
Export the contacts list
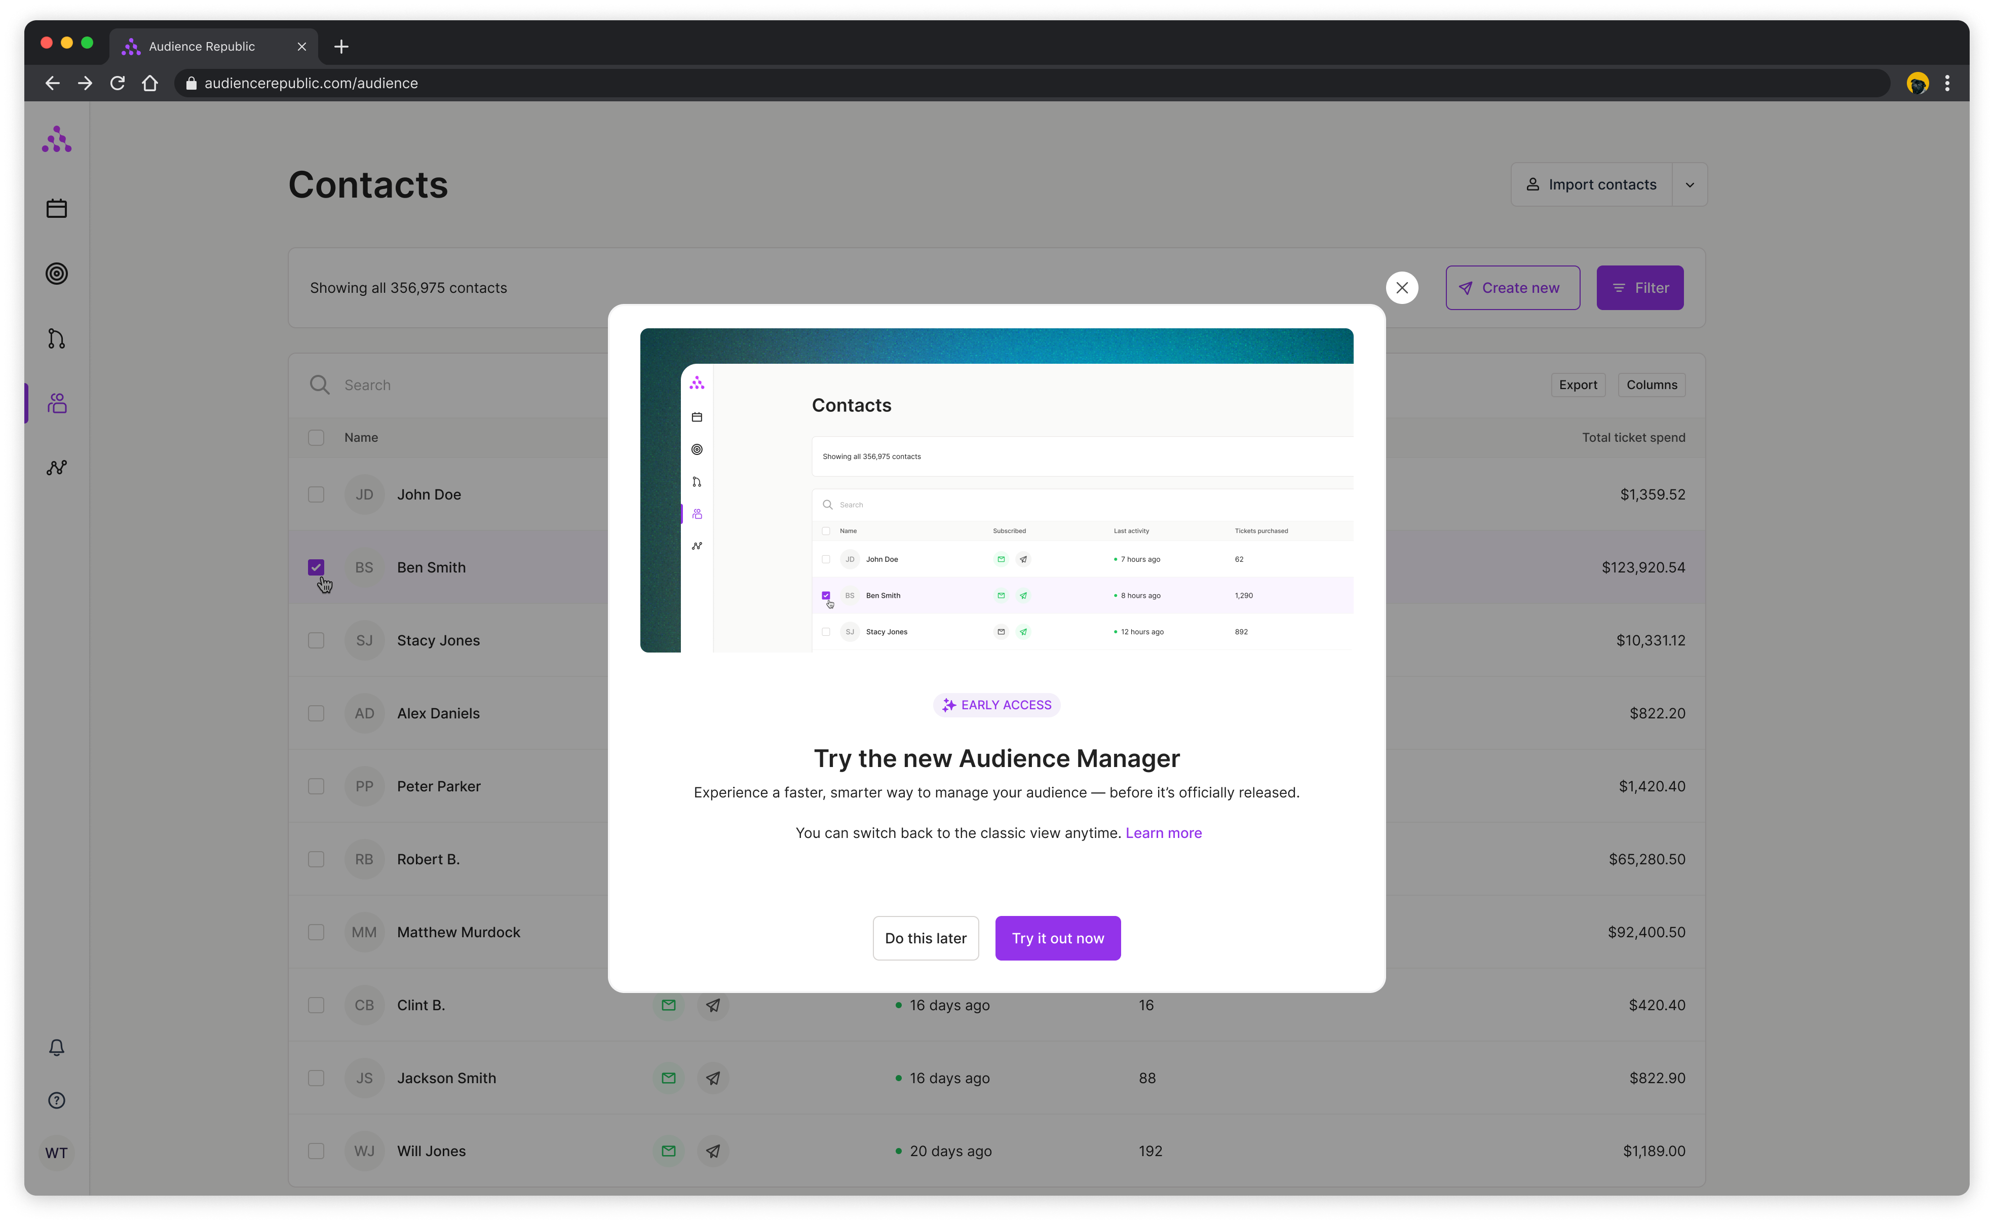click(x=1578, y=385)
